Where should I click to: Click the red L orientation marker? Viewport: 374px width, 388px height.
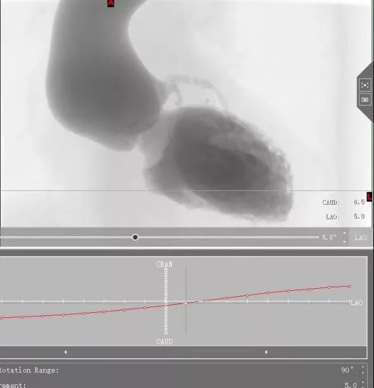tap(370, 197)
